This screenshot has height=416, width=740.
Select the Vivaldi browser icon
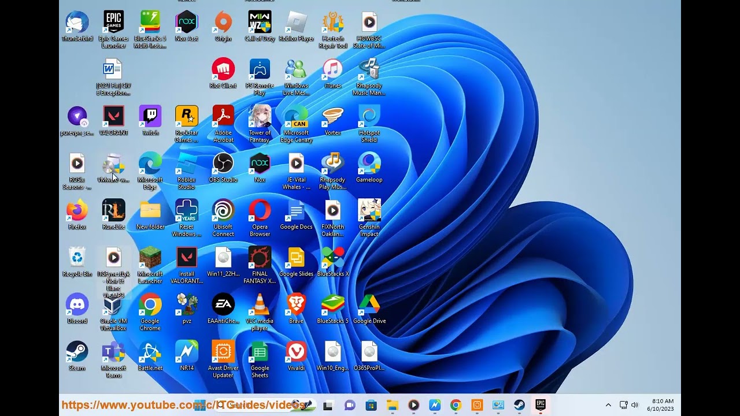[296, 356]
